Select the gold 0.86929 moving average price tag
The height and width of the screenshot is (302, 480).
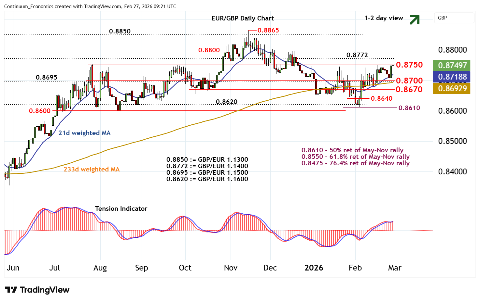[451, 88]
